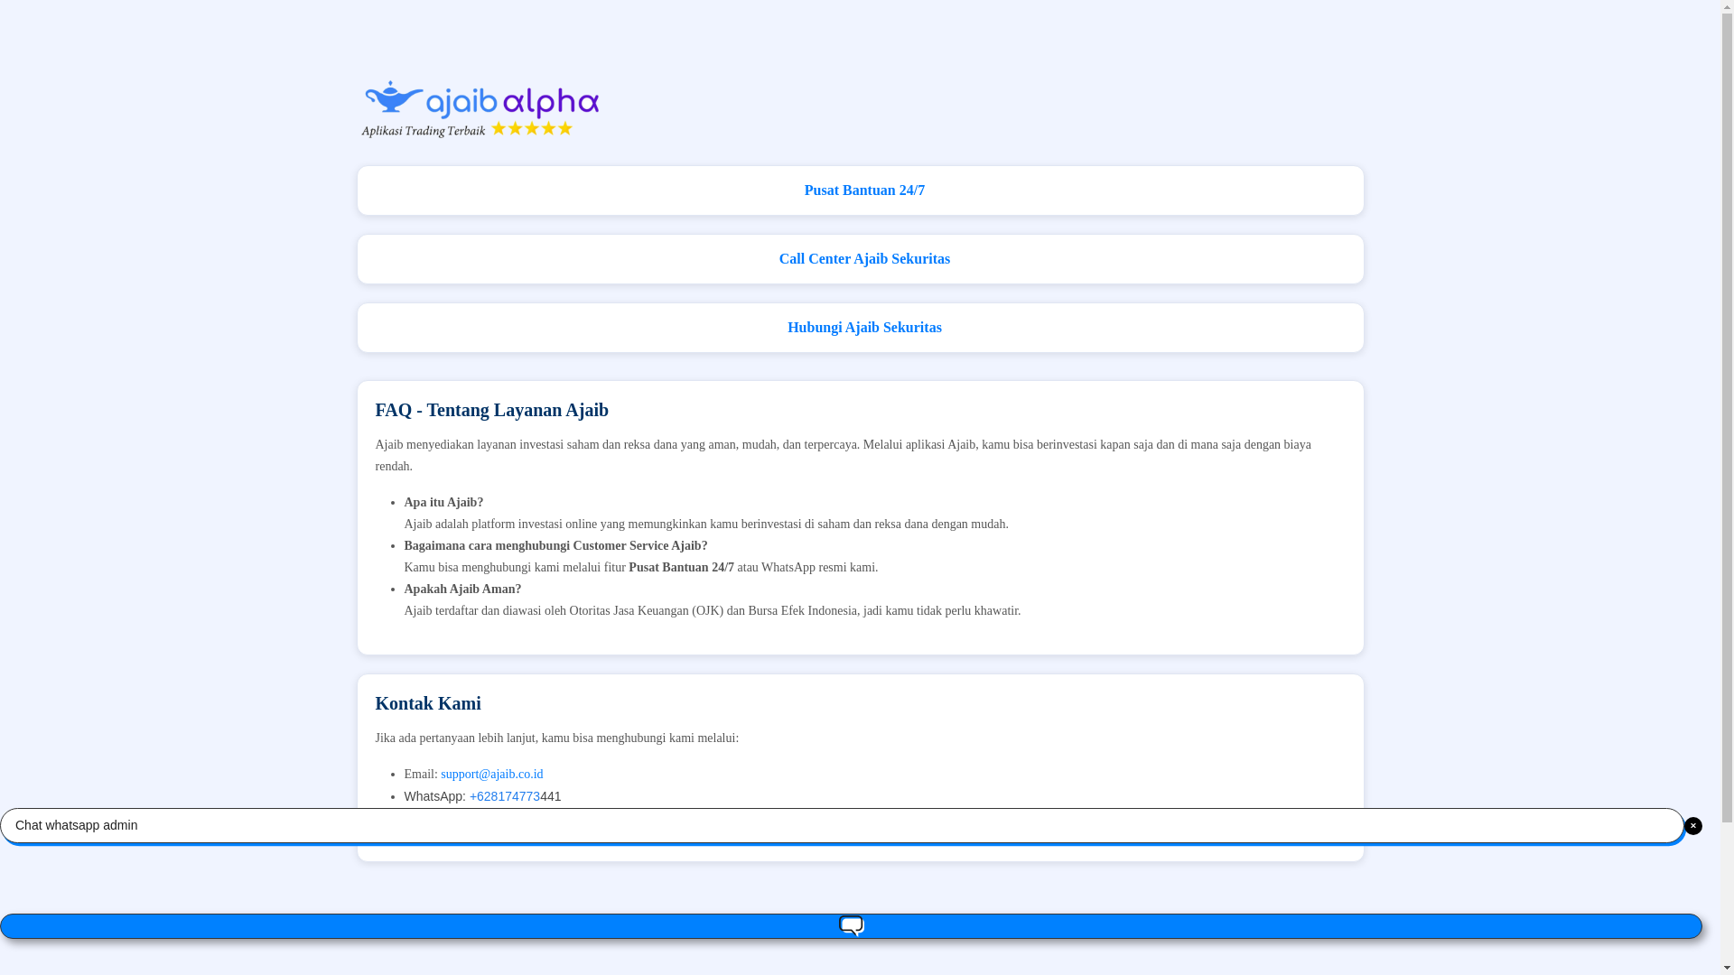Click the question 'Apa itu Ajaib?'
The image size is (1734, 975).
(x=443, y=503)
